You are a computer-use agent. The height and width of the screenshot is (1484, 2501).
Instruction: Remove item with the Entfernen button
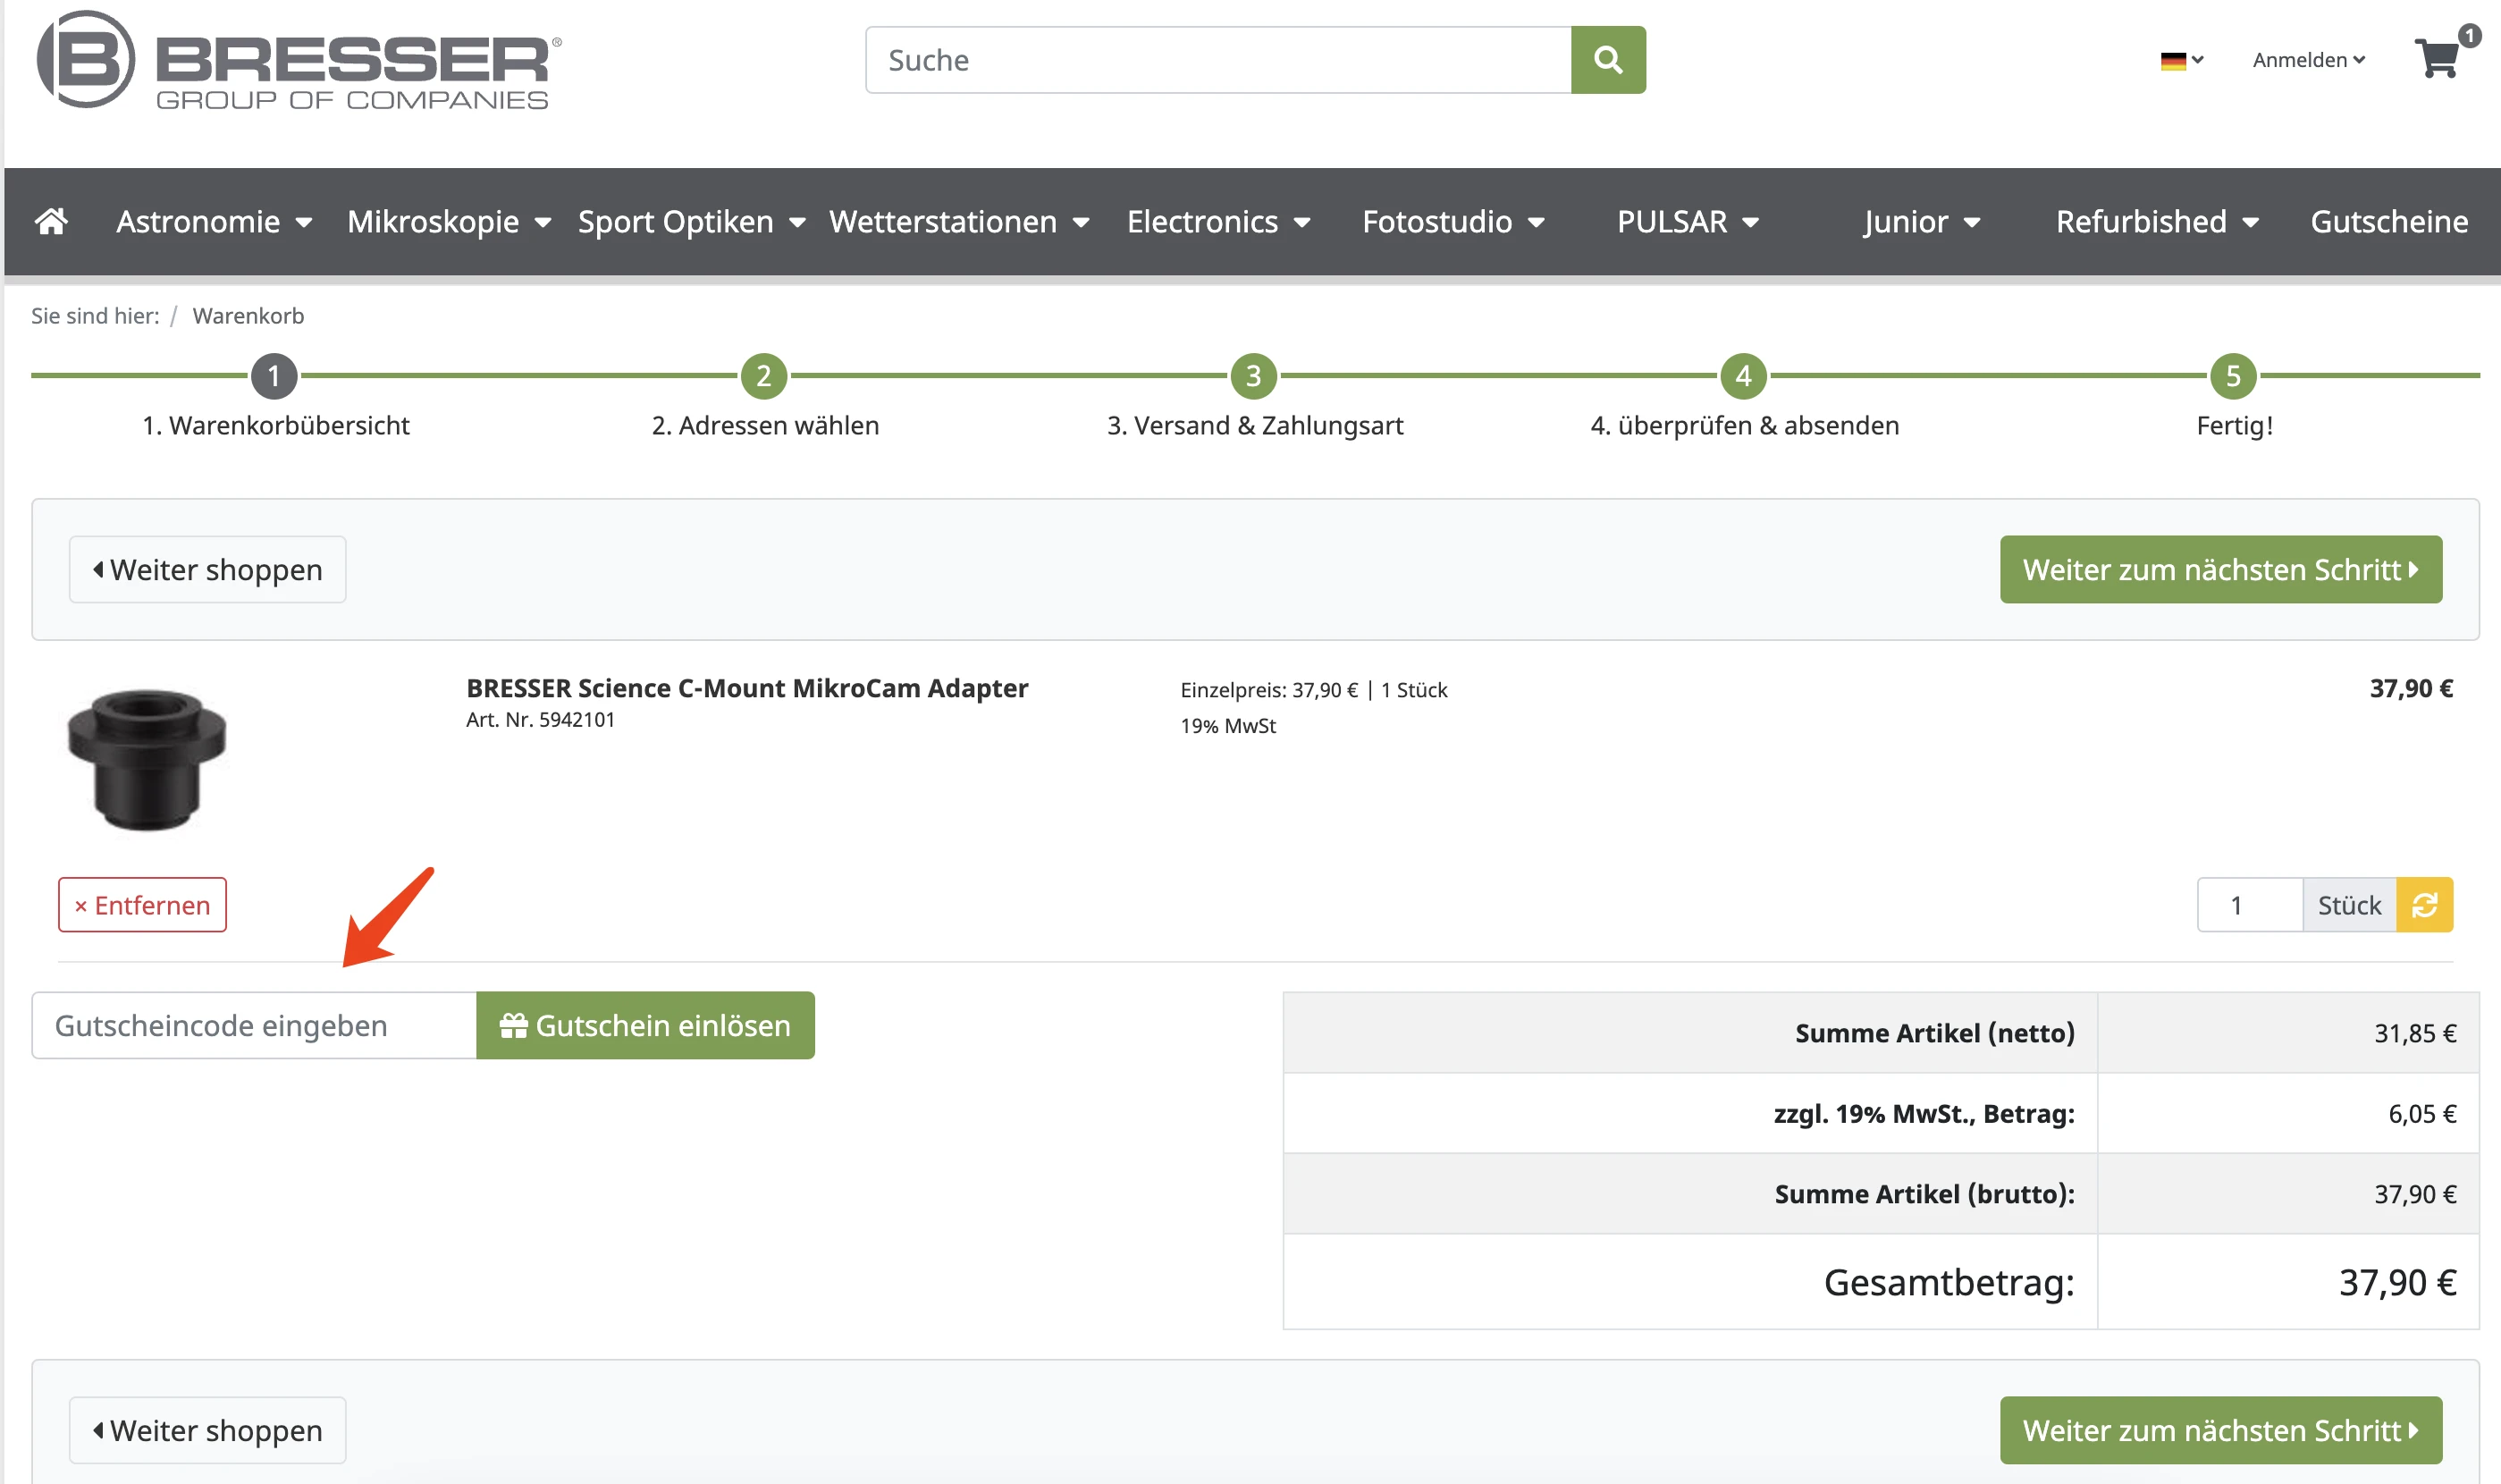tap(142, 905)
